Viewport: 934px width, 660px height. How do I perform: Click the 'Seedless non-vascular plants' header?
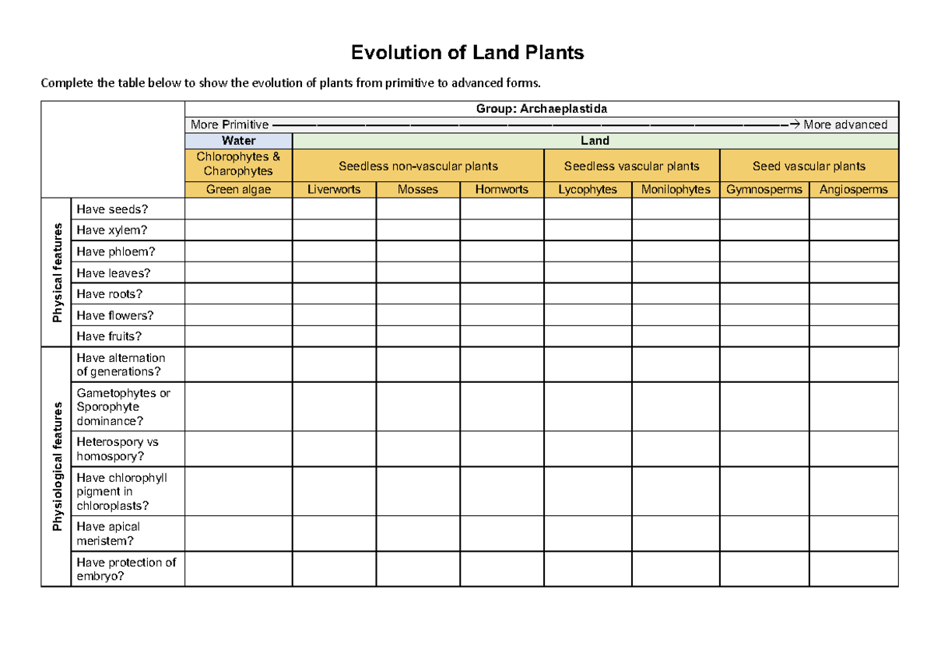click(419, 166)
